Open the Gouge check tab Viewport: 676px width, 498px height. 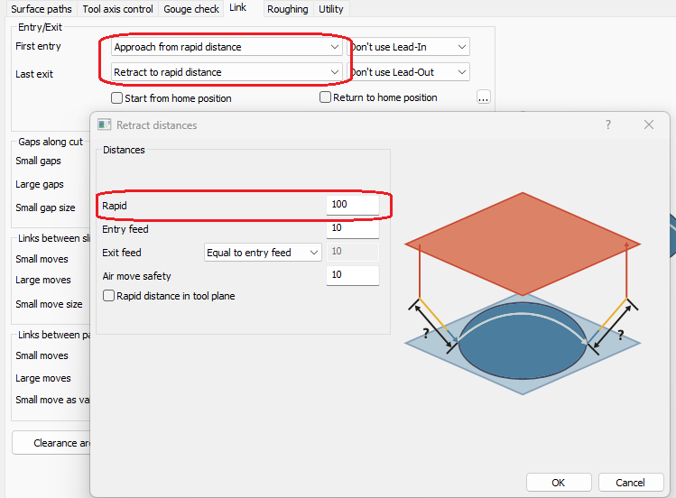point(192,9)
